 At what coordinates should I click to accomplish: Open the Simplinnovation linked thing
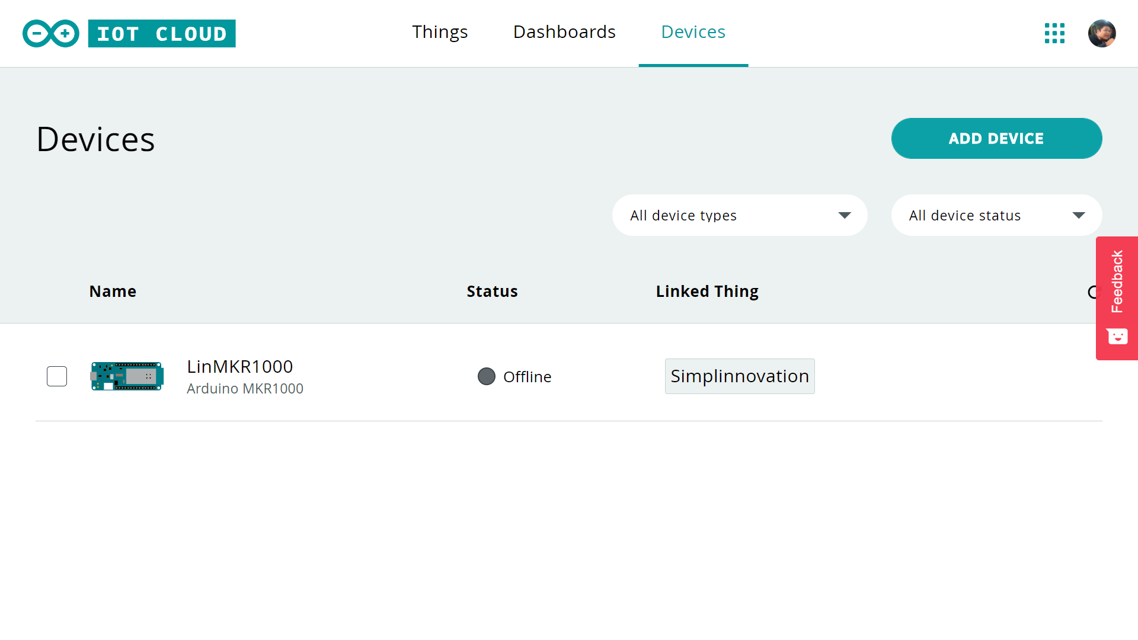click(739, 376)
